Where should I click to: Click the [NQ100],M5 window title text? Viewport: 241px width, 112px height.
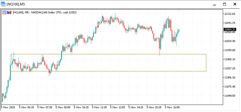pyautogui.click(x=16, y=4)
